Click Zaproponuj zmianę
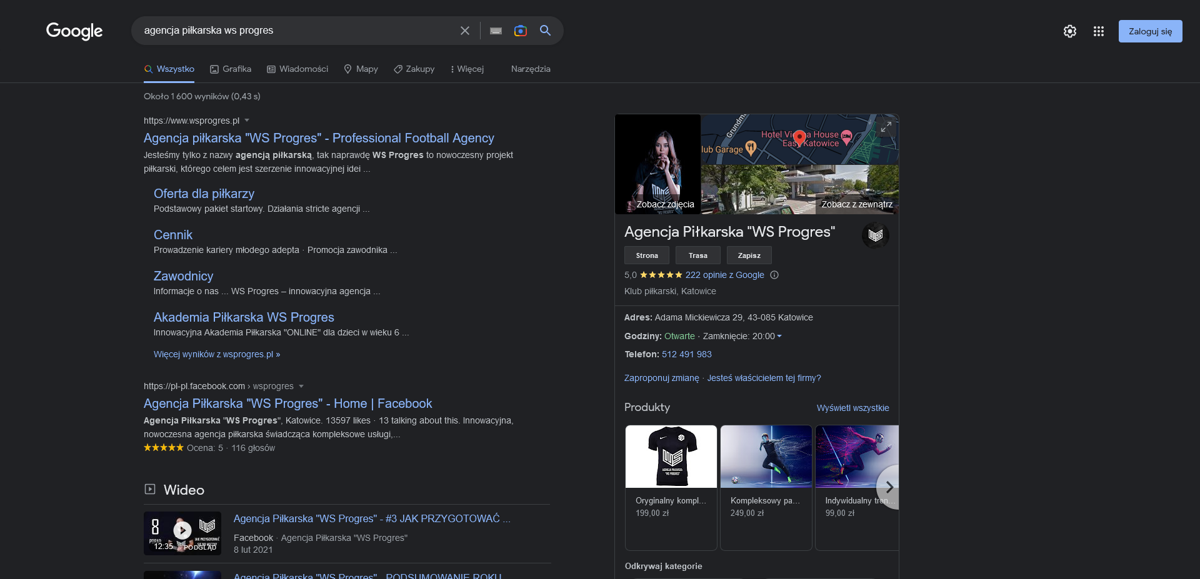Viewport: 1200px width, 579px height. pyautogui.click(x=661, y=378)
